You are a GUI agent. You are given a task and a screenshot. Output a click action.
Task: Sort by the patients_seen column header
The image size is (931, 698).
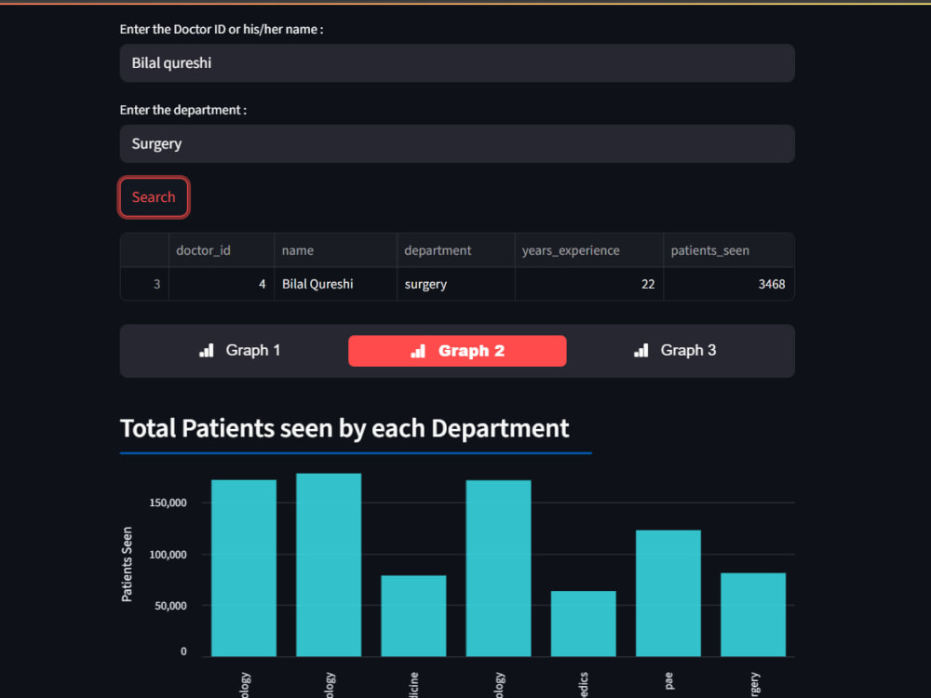(729, 250)
